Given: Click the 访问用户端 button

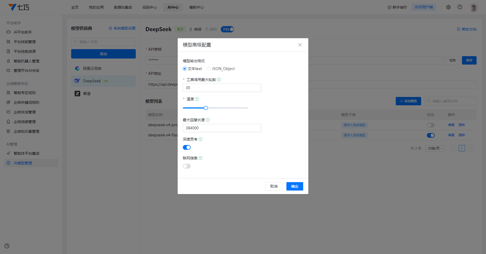Looking at the screenshot, I should point(424,7).
